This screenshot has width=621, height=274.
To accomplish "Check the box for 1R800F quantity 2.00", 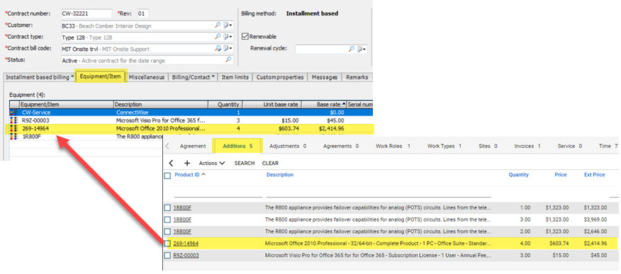I will [167, 232].
